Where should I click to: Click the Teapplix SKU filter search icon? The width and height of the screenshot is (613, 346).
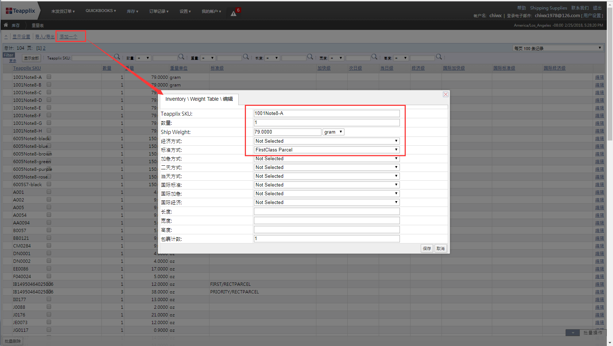coord(117,57)
